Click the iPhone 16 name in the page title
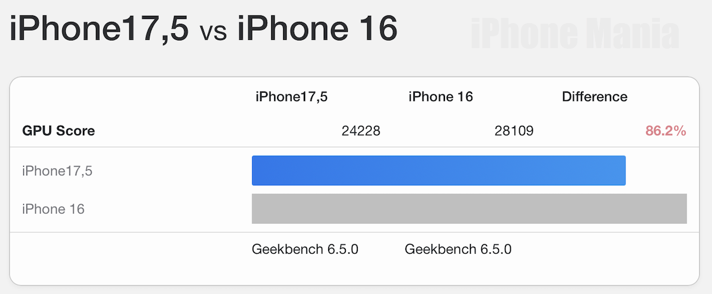 317,29
